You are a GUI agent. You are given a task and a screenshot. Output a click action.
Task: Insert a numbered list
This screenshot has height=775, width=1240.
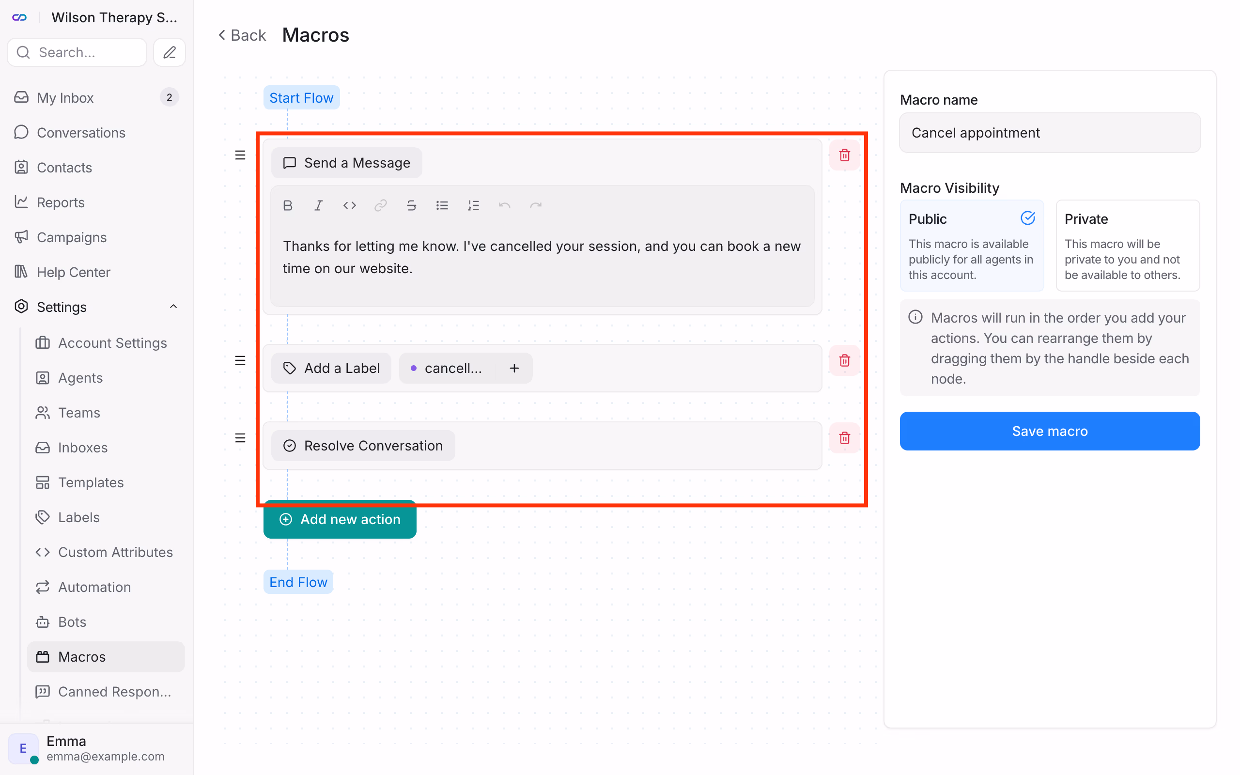473,205
